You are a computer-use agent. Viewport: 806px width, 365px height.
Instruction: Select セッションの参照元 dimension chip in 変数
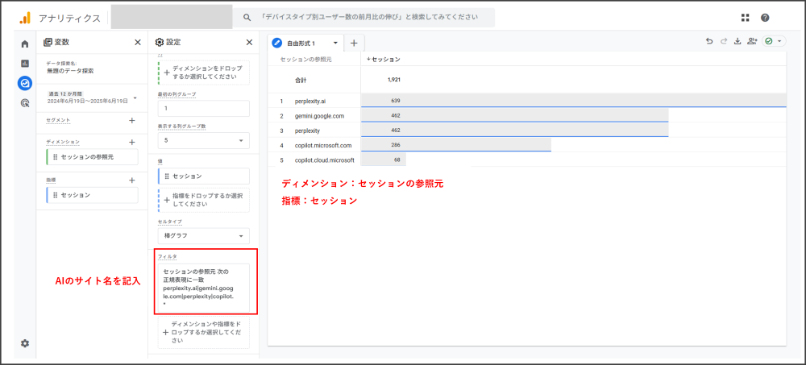92,157
